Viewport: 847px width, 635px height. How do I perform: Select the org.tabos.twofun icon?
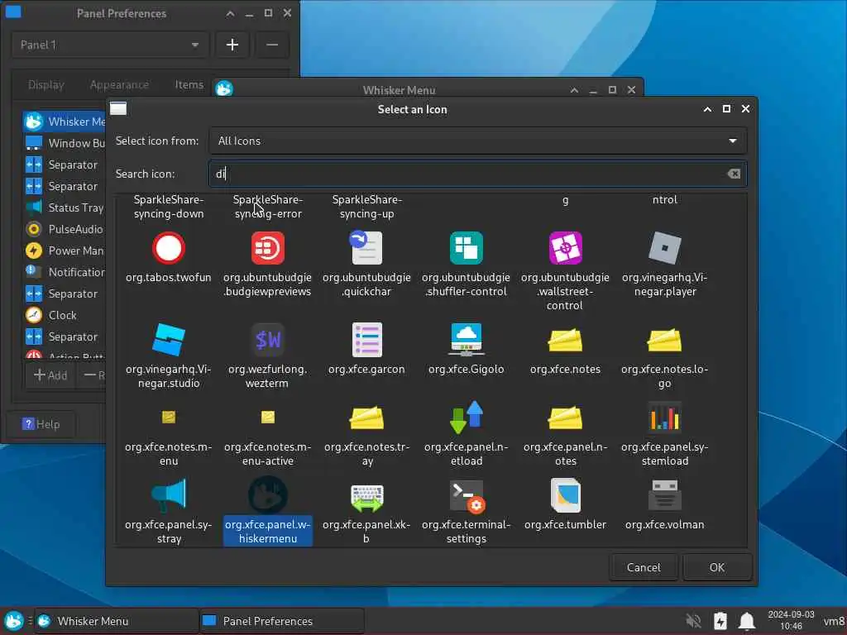click(169, 248)
